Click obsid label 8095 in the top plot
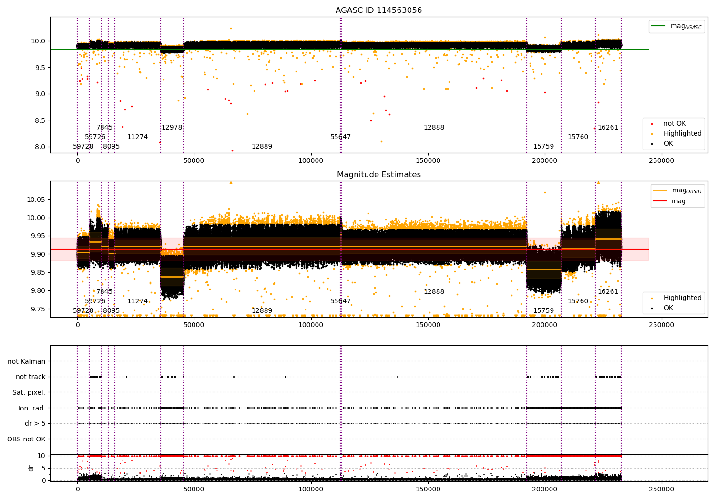The height and width of the screenshot is (500, 715). [112, 147]
